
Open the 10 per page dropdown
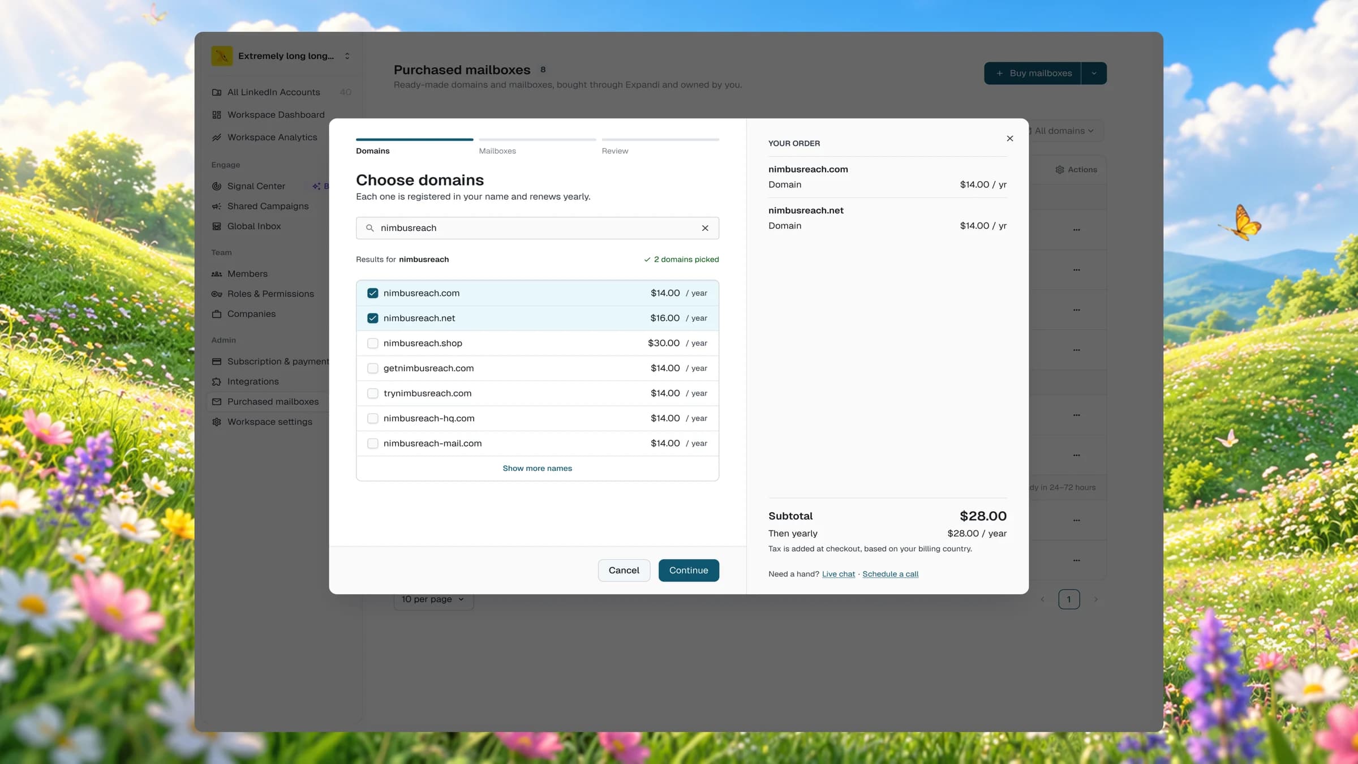tap(433, 599)
